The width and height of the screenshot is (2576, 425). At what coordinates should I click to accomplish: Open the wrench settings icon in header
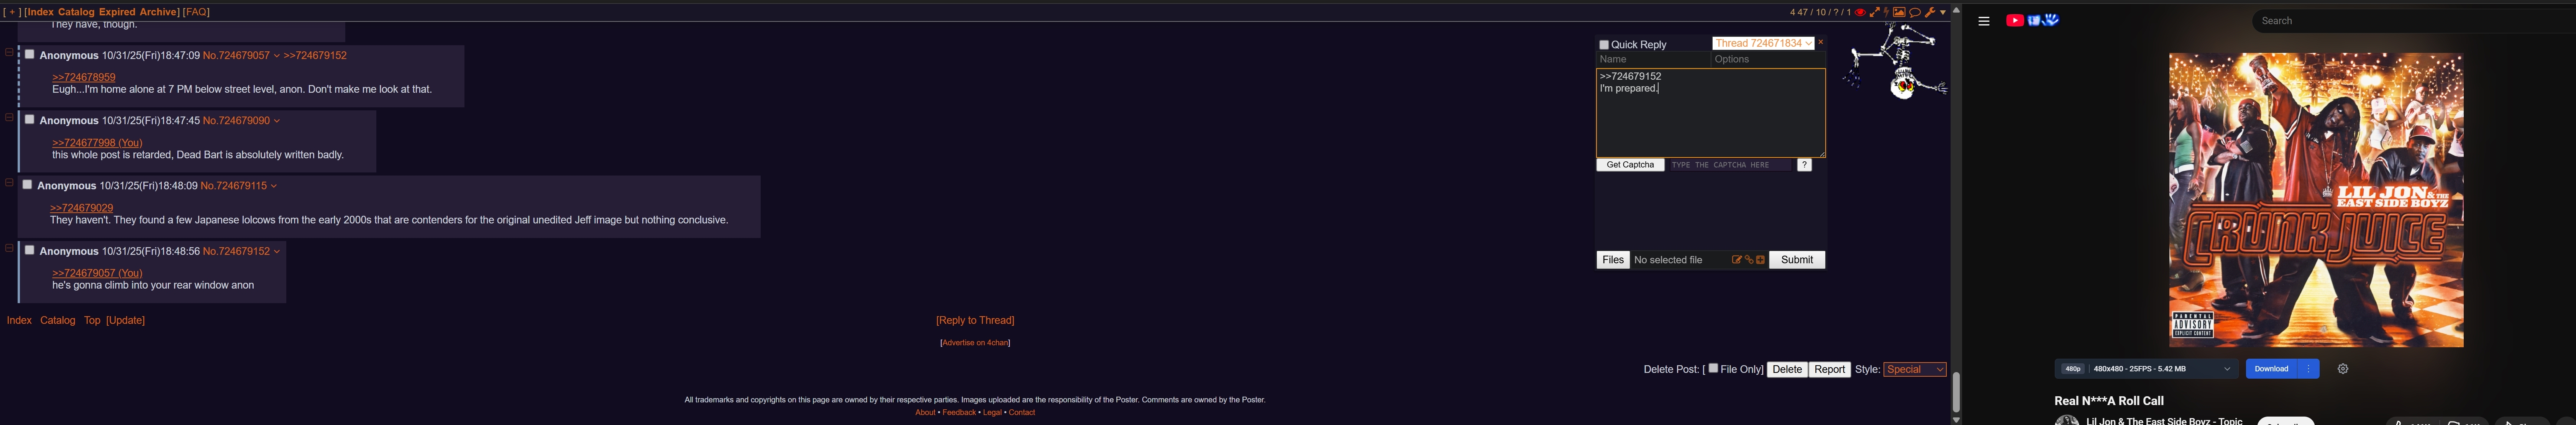(1930, 12)
